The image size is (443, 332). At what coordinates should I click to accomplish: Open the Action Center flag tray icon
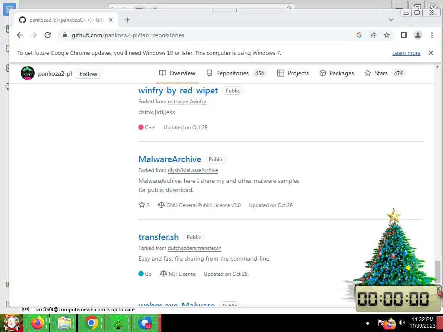(x=381, y=322)
